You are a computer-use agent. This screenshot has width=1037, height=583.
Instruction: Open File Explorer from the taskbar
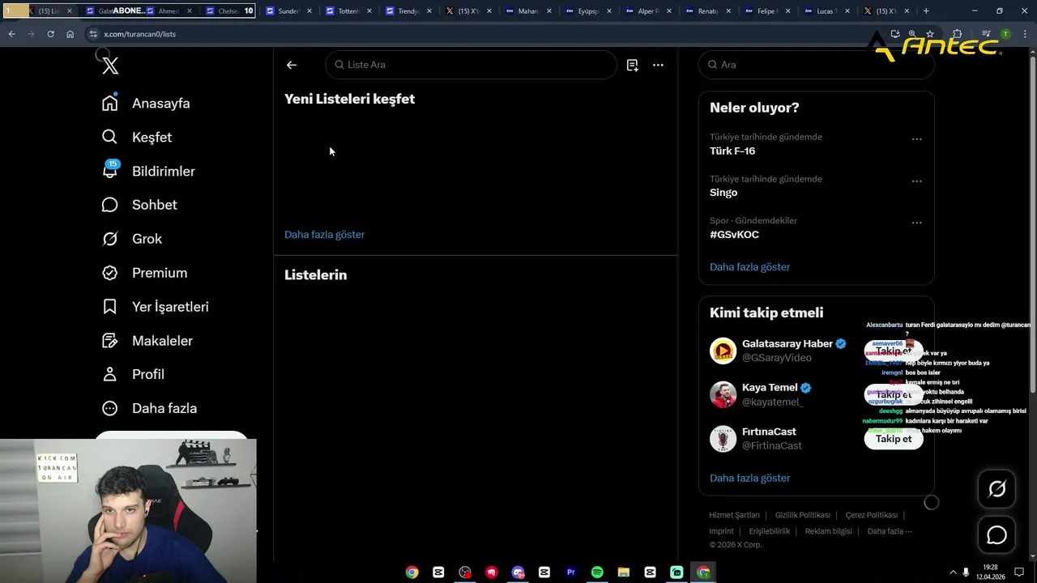[x=623, y=572]
